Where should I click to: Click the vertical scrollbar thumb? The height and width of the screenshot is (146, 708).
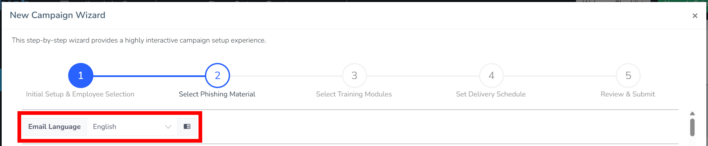click(x=692, y=127)
